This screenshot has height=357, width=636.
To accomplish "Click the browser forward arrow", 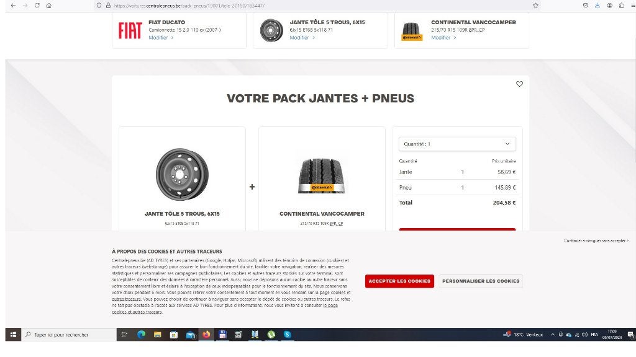I will pyautogui.click(x=25, y=6).
